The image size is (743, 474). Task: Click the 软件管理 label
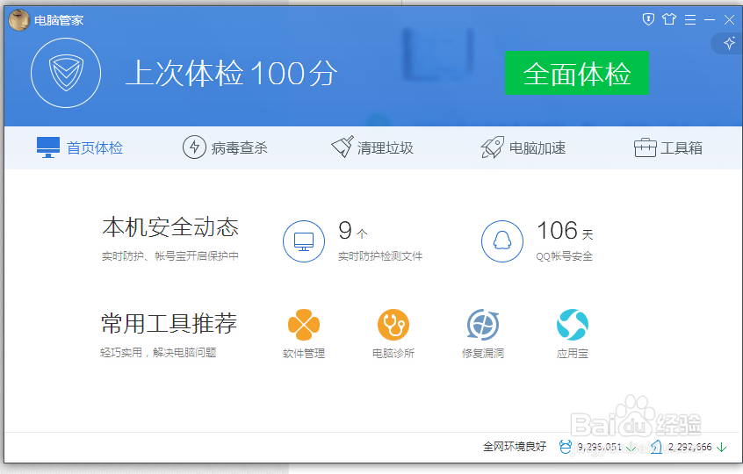[304, 353]
